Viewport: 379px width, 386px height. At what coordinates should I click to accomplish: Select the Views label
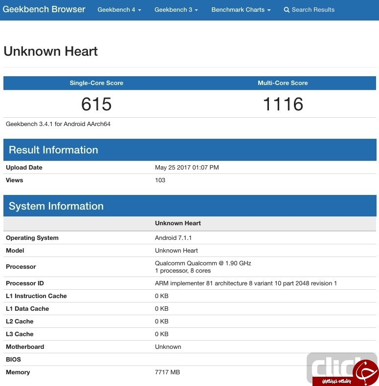14,180
